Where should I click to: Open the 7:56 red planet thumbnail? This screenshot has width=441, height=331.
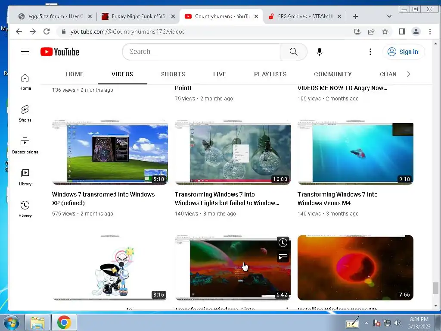(355, 267)
